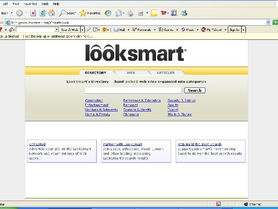Screen dimensions: 278x209
Task: Expand the Music dropdown arrow
Action: (198, 30)
